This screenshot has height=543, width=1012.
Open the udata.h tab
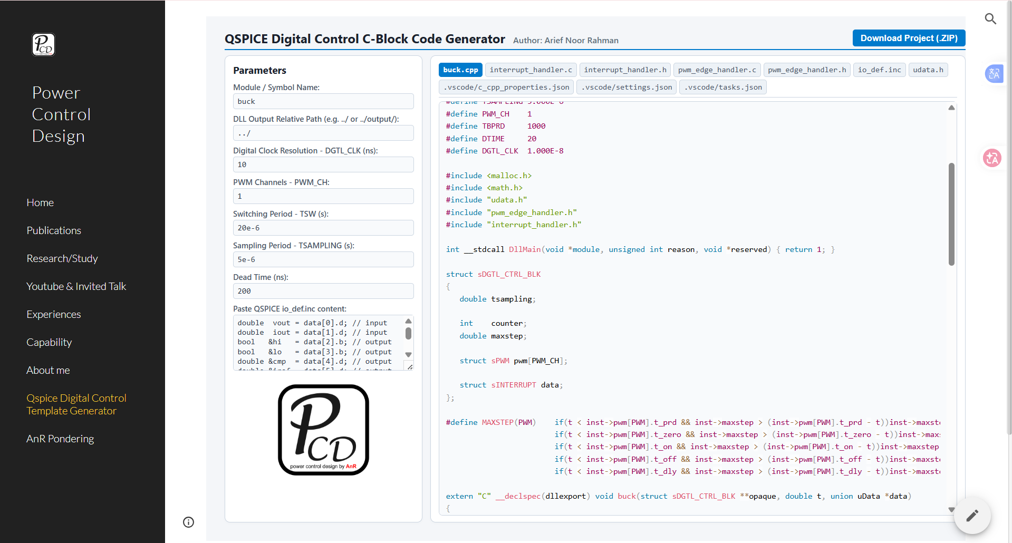(928, 70)
